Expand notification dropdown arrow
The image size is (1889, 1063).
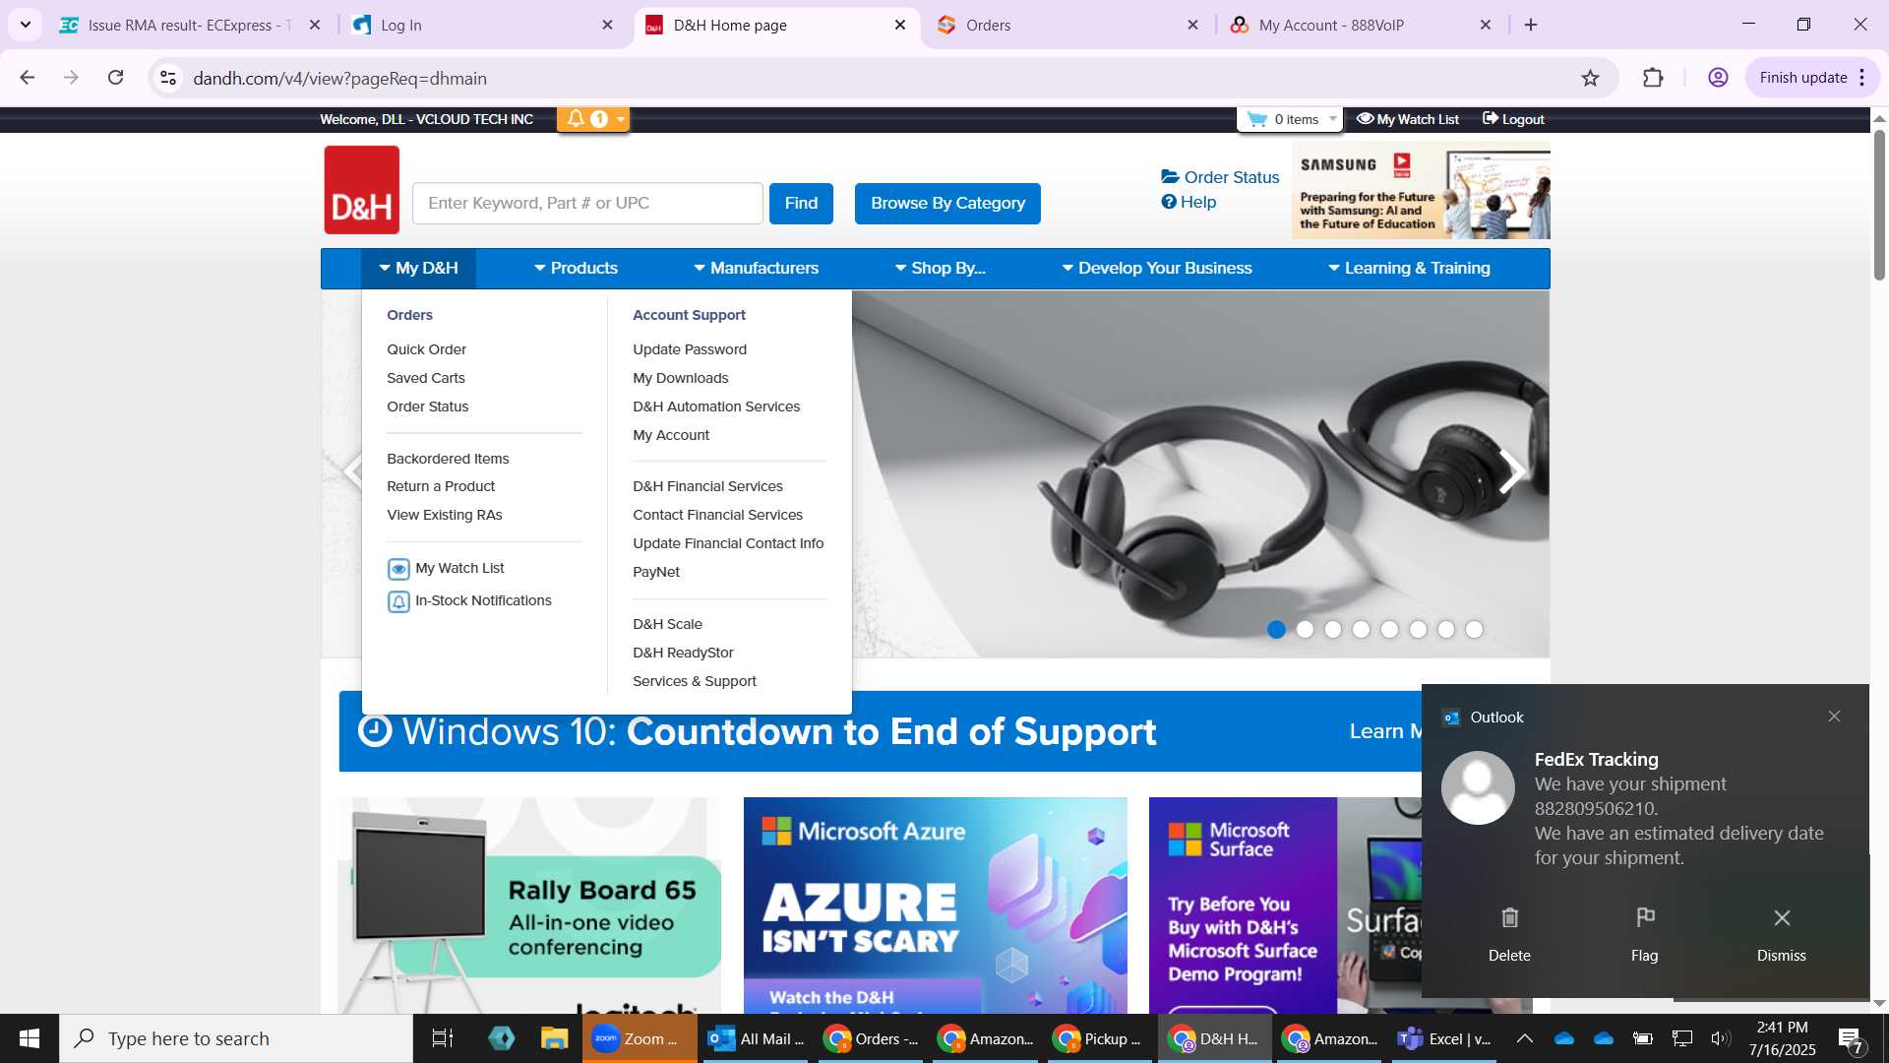(621, 119)
